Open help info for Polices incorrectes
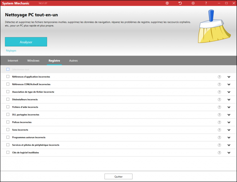The image size is (237, 182). pyautogui.click(x=219, y=122)
